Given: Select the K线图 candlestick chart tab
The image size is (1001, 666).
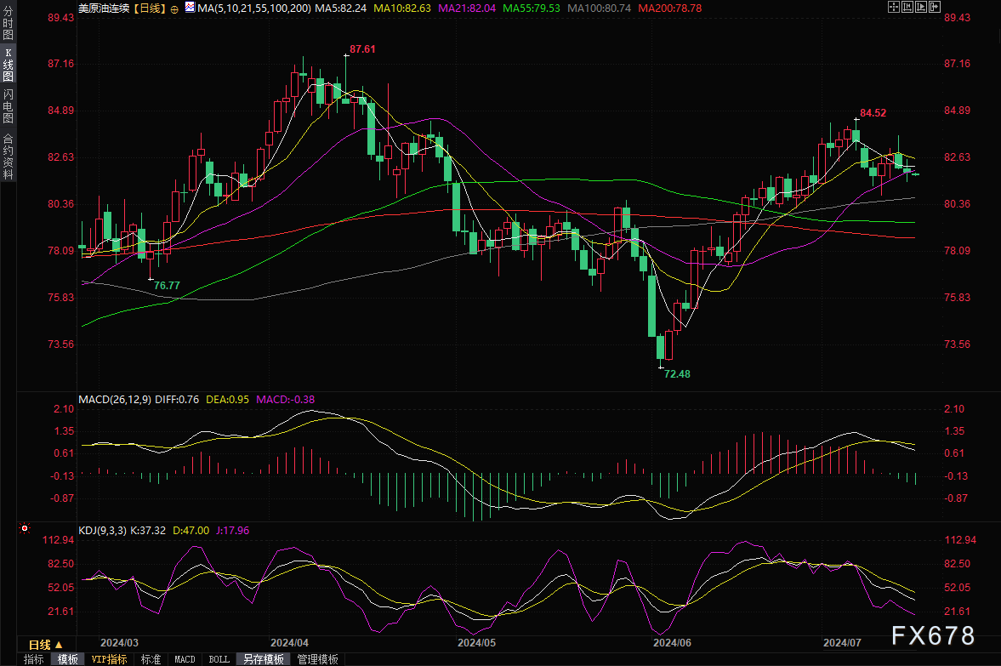Looking at the screenshot, I should click(8, 65).
